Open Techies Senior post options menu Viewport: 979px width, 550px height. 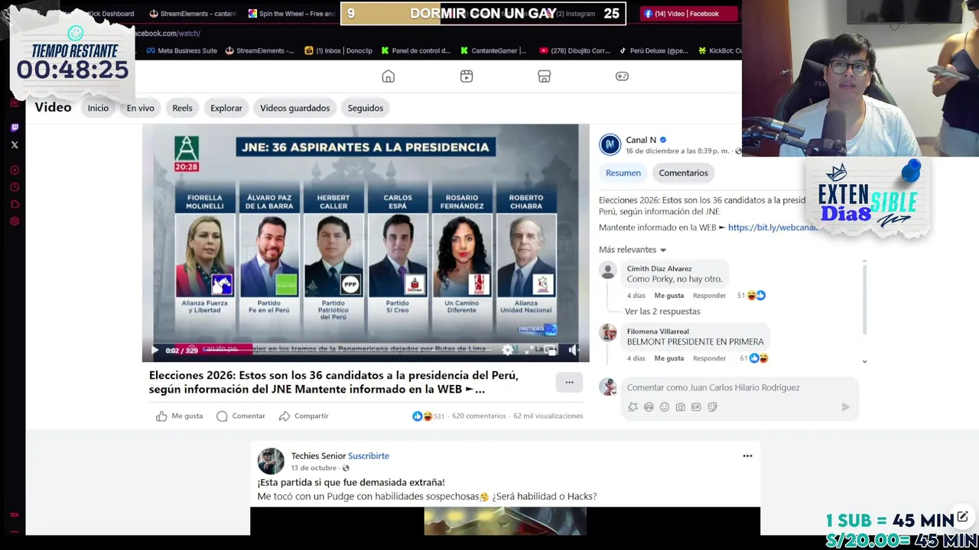point(747,456)
